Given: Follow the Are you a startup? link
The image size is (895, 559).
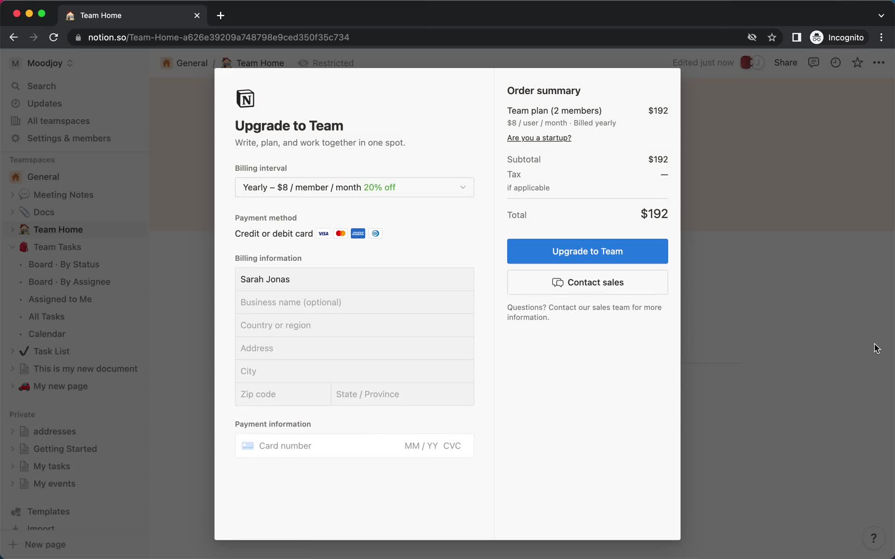Looking at the screenshot, I should coord(539,138).
